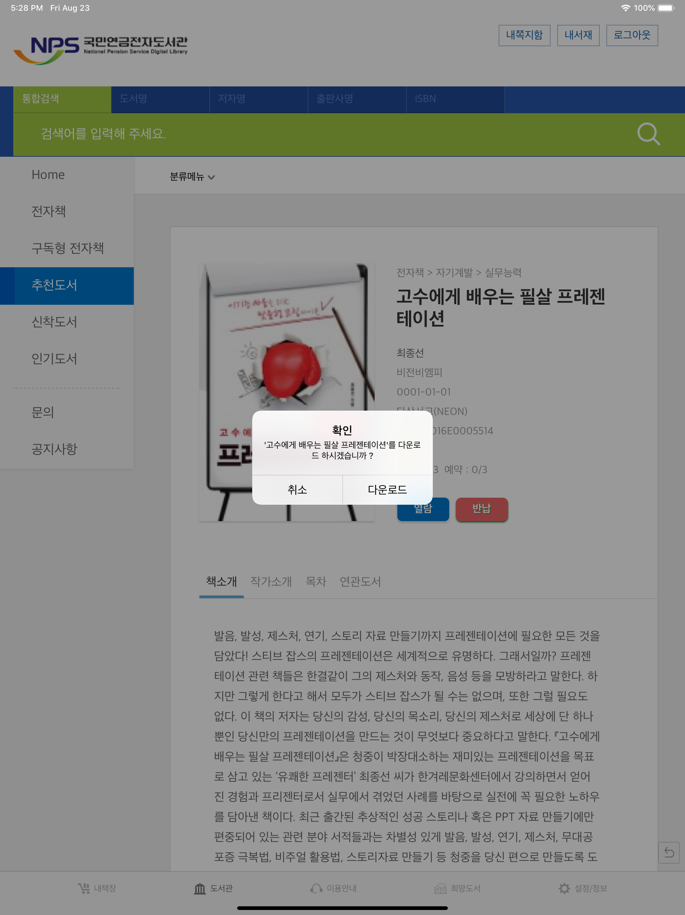685x915 pixels.
Task: Tap the book cover thumbnail
Action: [287, 391]
